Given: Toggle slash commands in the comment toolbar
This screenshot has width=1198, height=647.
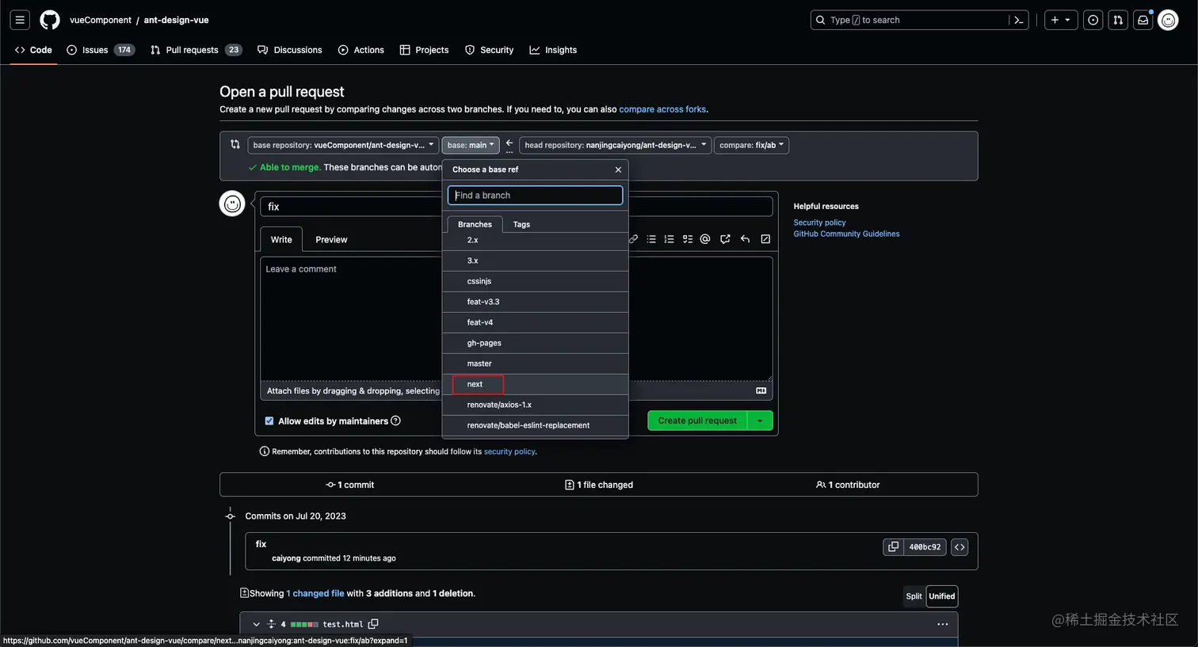Looking at the screenshot, I should [x=765, y=239].
